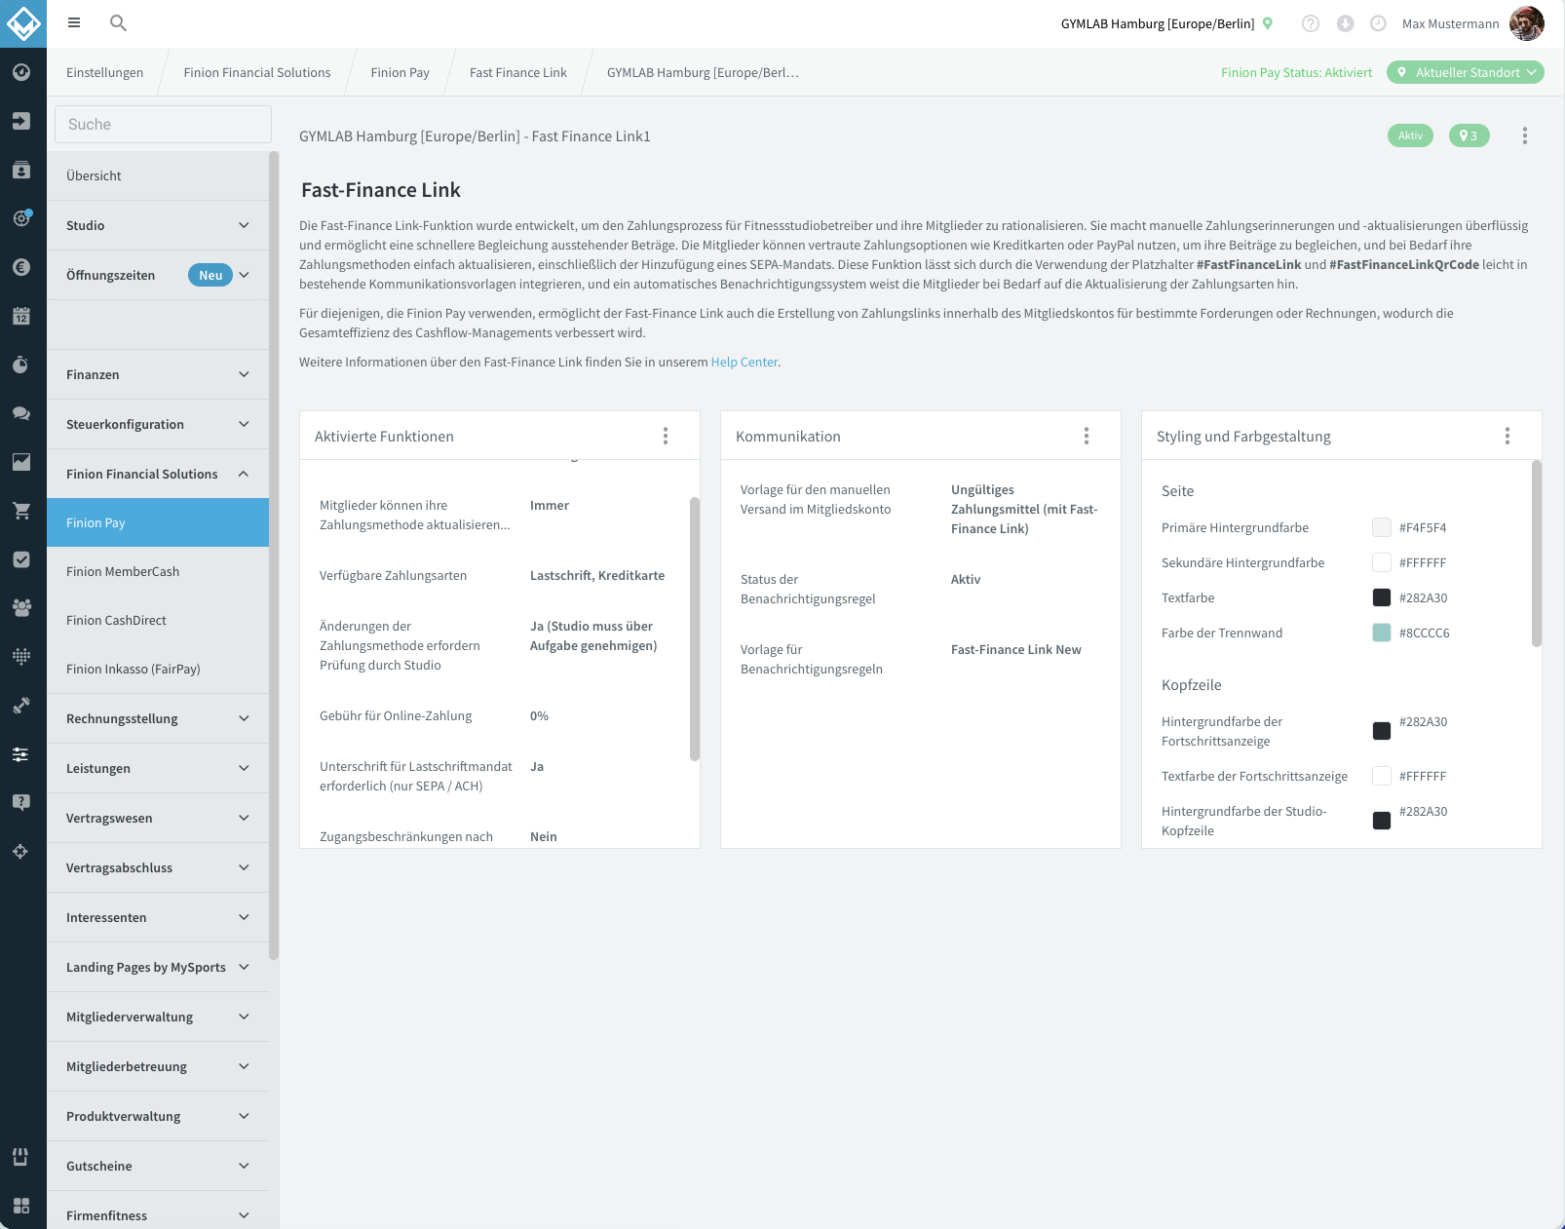1565x1229 pixels.
Task: Go to Einstellungen breadcrumb
Action: 104,72
